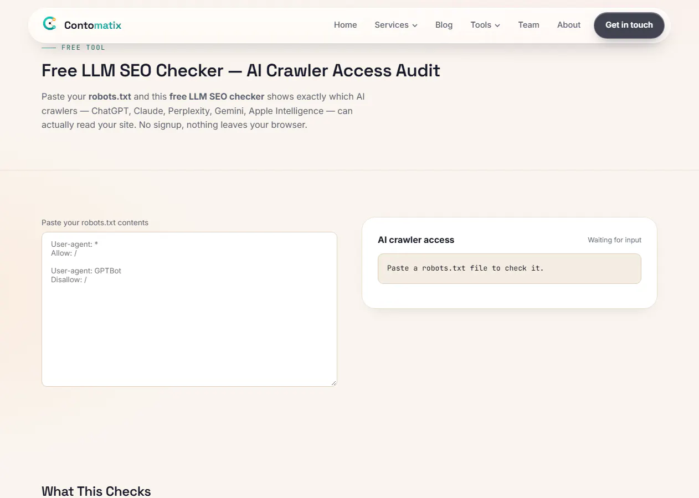The height and width of the screenshot is (498, 699).
Task: Click the 'FREE TOOL' label
Action: click(x=83, y=48)
